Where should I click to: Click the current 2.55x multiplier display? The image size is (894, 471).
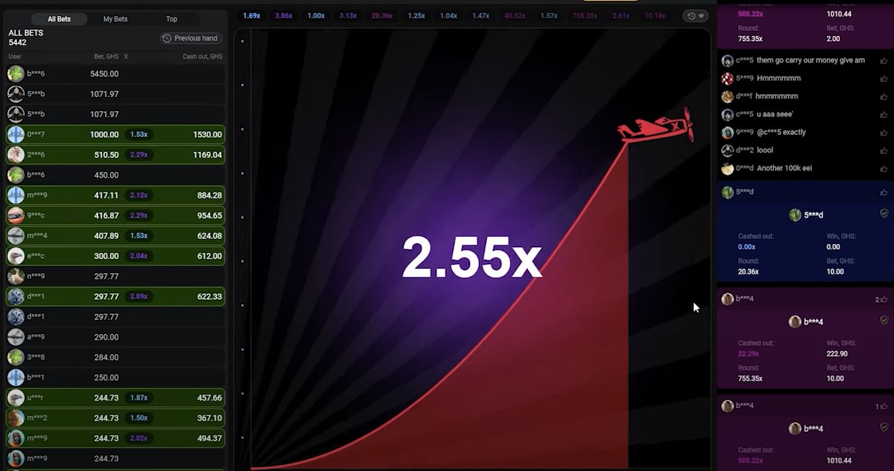tap(472, 258)
